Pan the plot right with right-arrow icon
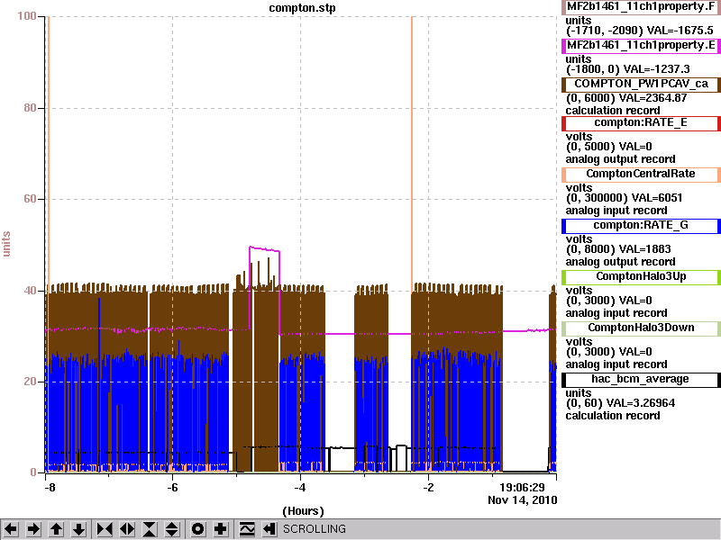The image size is (721, 540). 33,529
